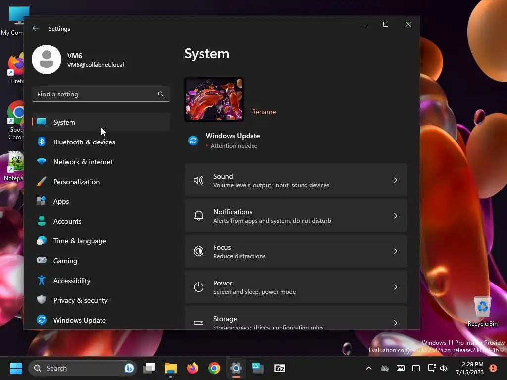Click the Windows Update sync icon near header
Image resolution: width=507 pixels, height=380 pixels.
193,141
